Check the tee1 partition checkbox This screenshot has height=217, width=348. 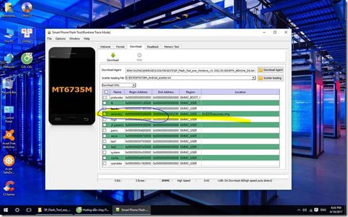click(105, 141)
